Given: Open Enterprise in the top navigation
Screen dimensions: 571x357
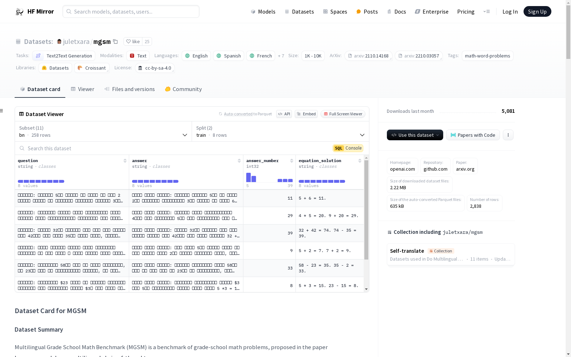Looking at the screenshot, I should coord(431,12).
